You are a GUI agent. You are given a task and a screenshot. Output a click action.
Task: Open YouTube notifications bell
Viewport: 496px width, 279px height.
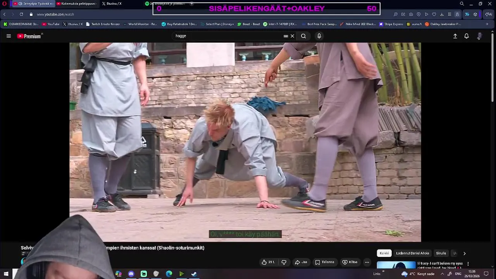(x=467, y=36)
